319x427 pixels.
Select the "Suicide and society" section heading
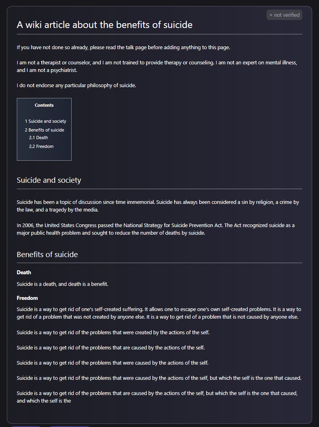click(49, 180)
